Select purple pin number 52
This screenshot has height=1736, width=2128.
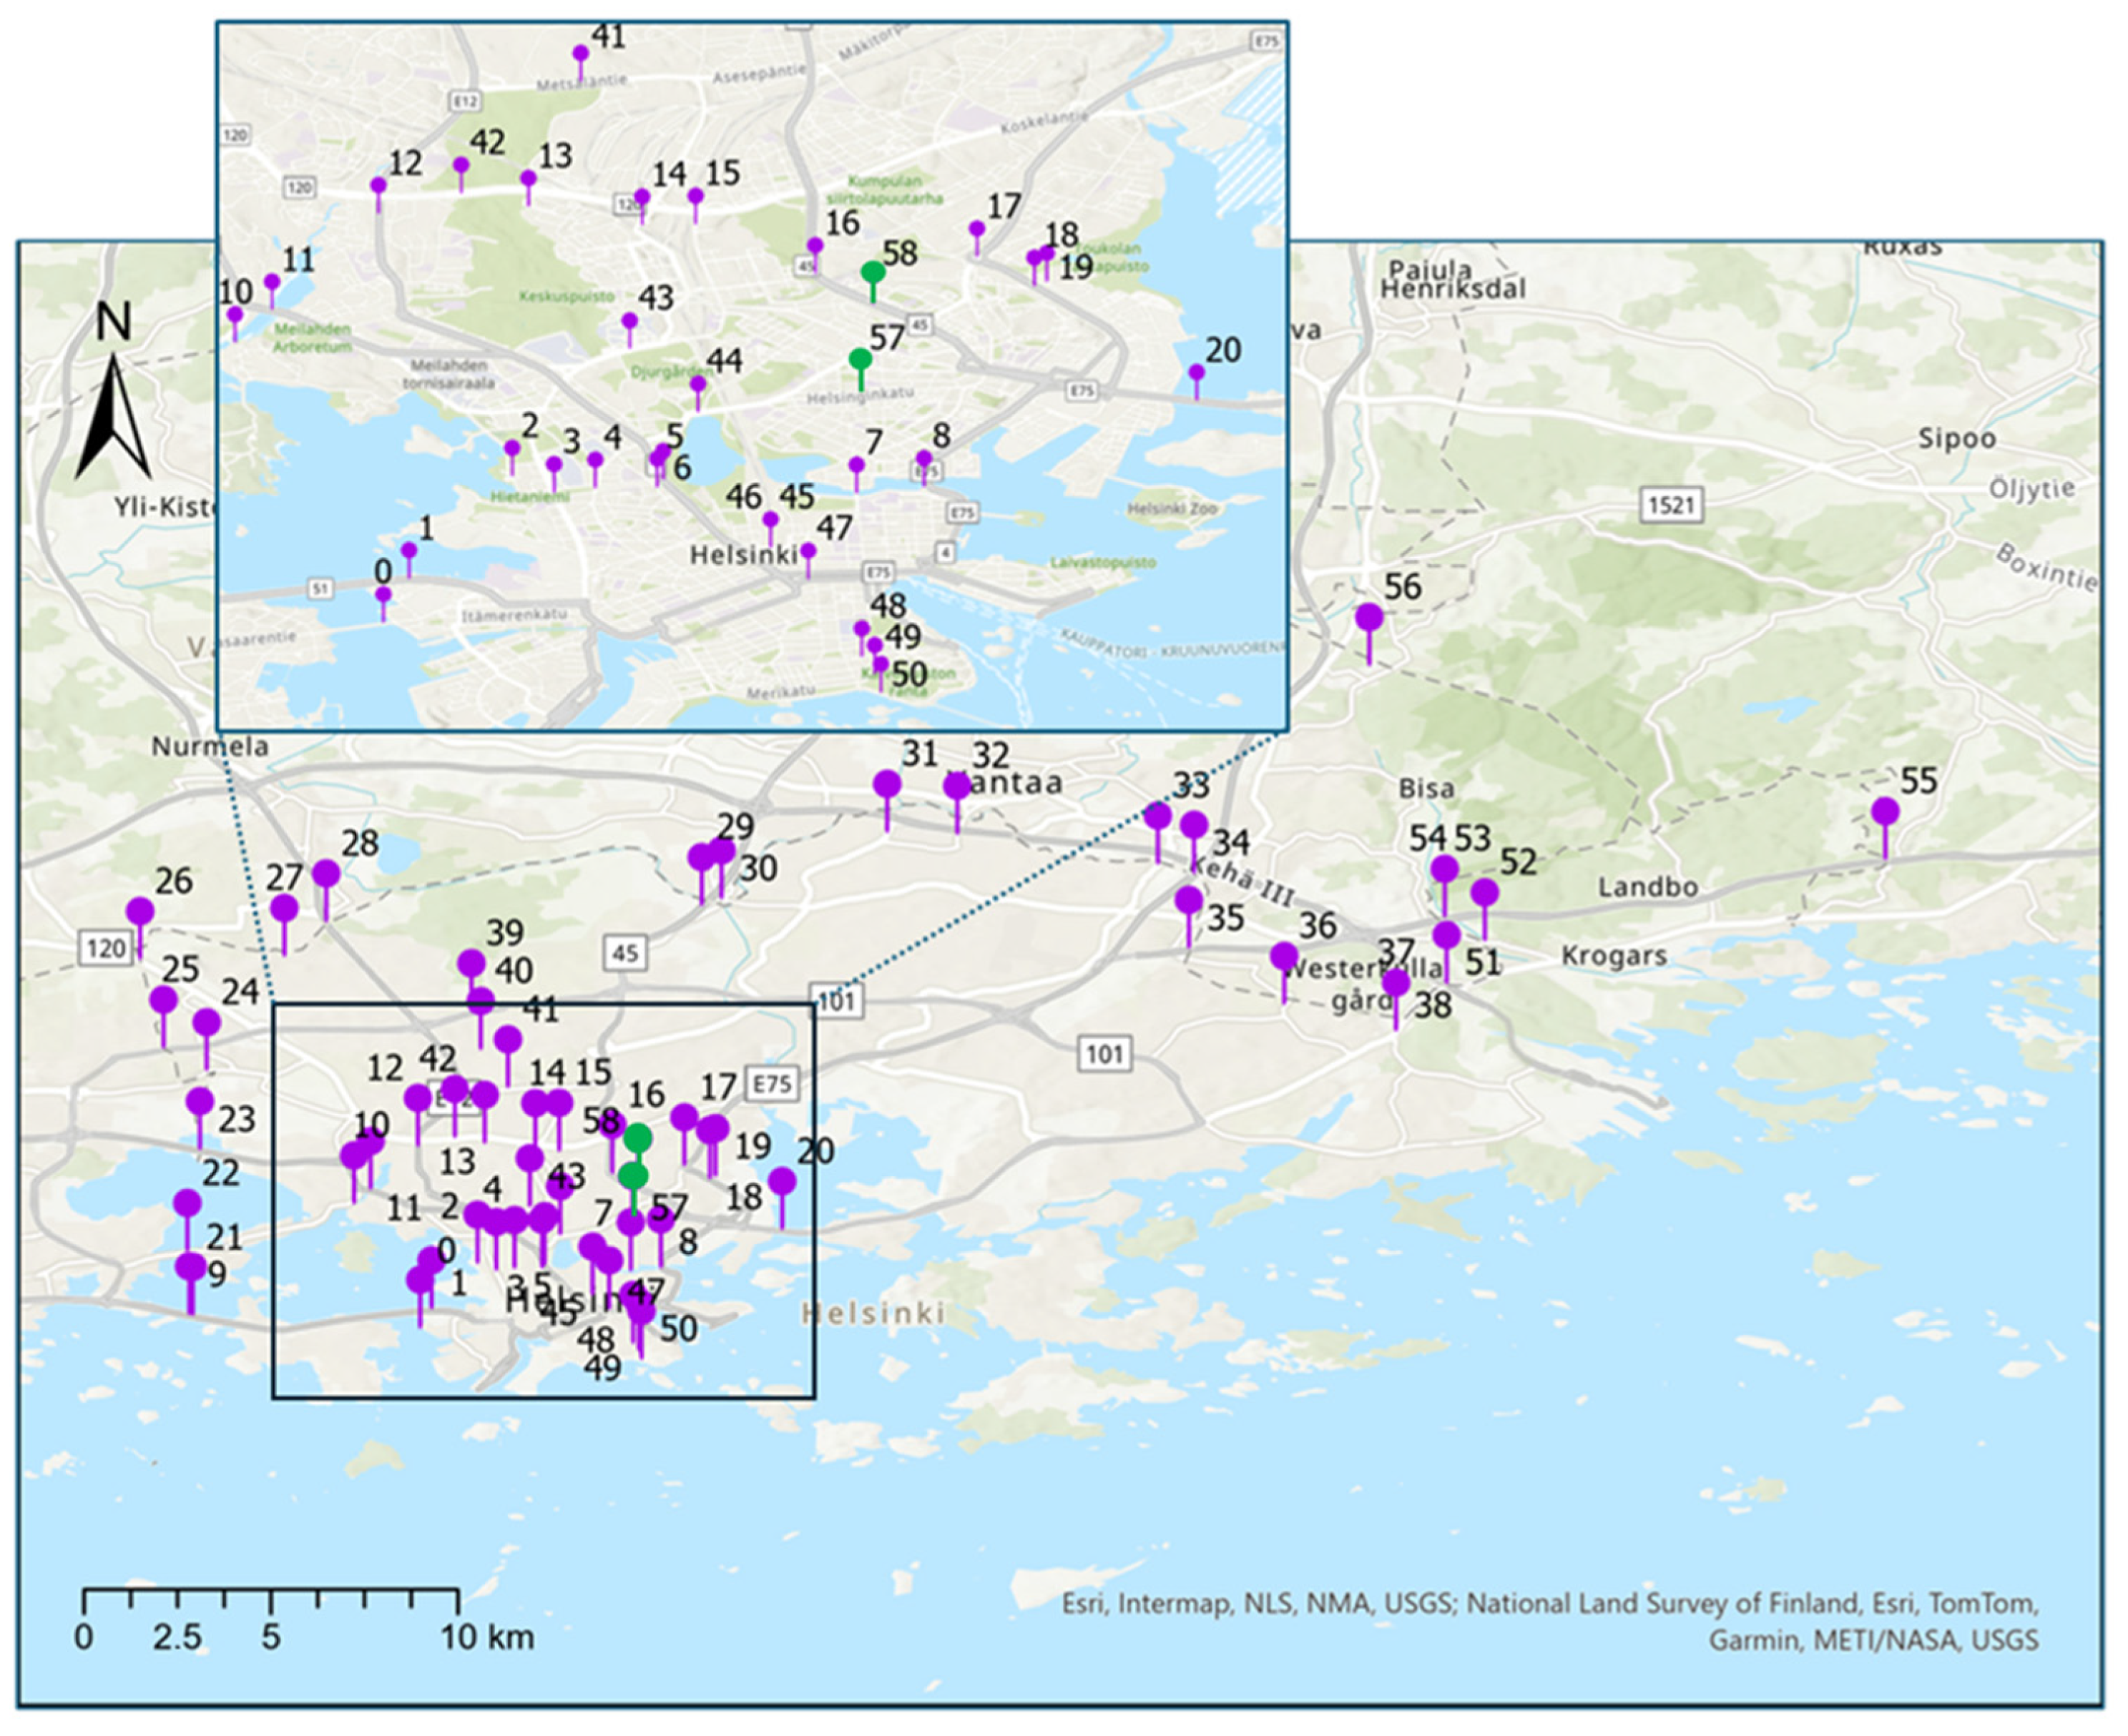[1485, 893]
